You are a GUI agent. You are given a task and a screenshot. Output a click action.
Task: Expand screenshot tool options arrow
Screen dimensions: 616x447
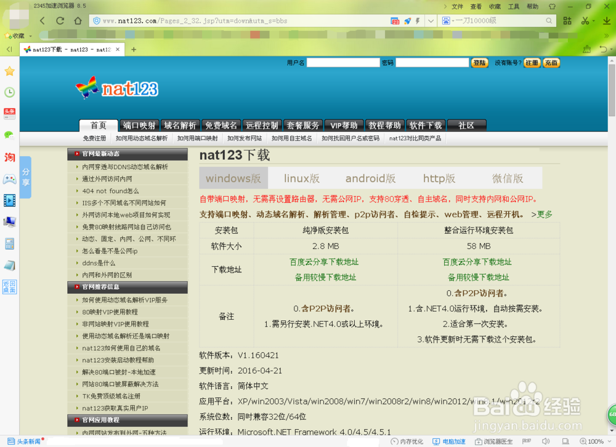[x=594, y=21]
